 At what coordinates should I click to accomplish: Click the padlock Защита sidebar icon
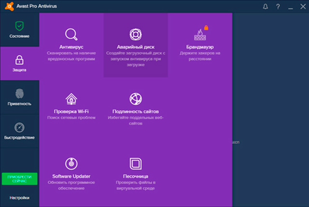(x=19, y=60)
